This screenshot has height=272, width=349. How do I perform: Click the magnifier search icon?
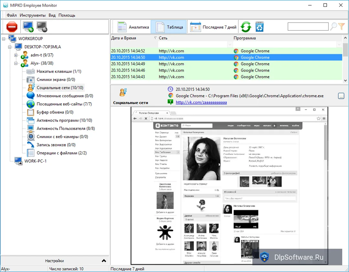tap(333, 26)
